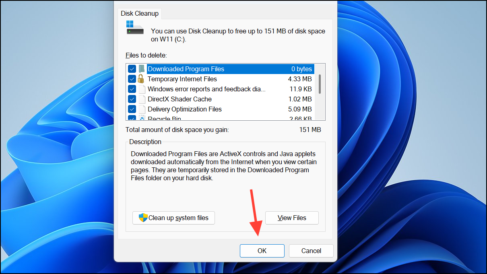Click the file icon next to Delivery Optimization Files
This screenshot has width=487, height=274.
(142, 109)
